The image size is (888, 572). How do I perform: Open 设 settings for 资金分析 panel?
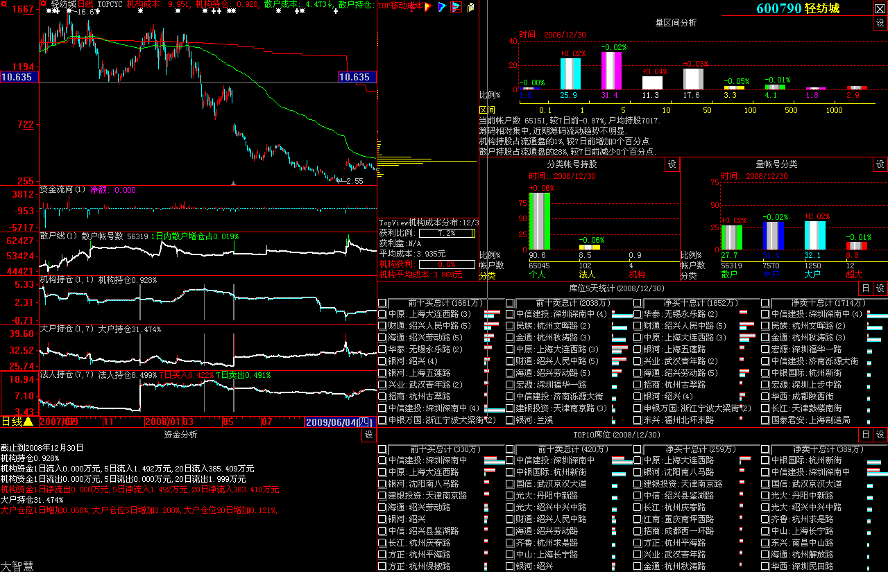point(368,435)
